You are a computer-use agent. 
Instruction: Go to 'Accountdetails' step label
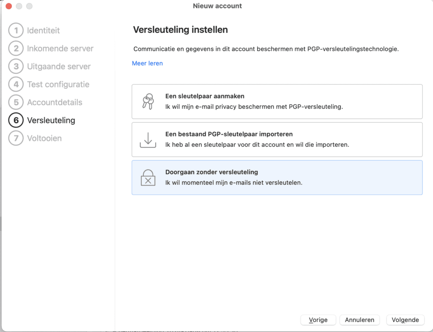(55, 102)
